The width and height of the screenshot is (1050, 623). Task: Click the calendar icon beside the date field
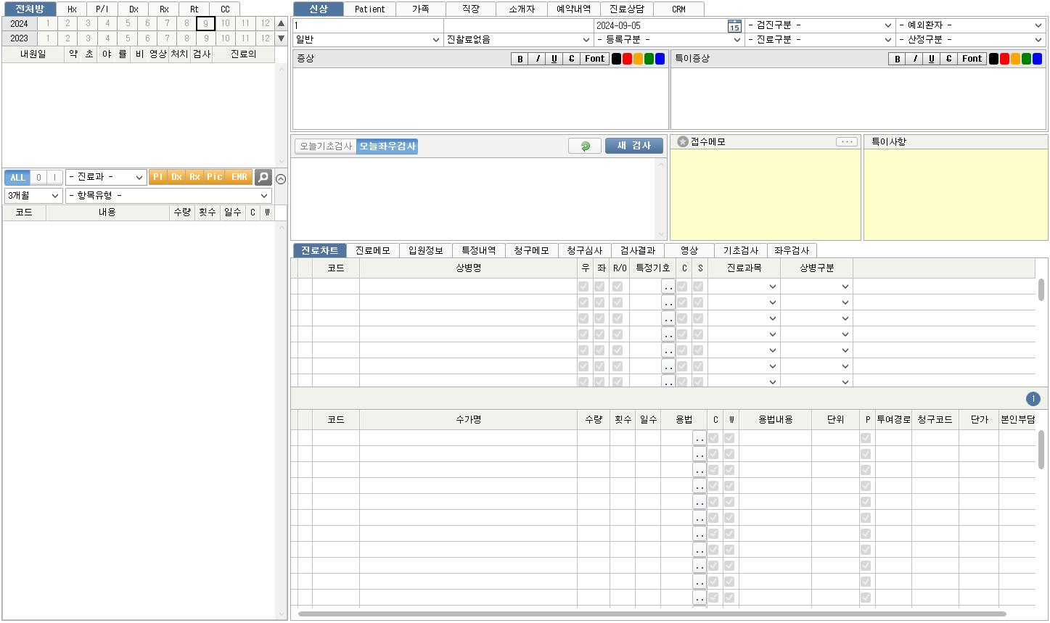click(734, 26)
